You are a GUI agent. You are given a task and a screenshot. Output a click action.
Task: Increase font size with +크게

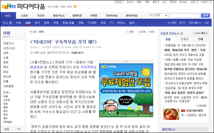tap(142, 32)
